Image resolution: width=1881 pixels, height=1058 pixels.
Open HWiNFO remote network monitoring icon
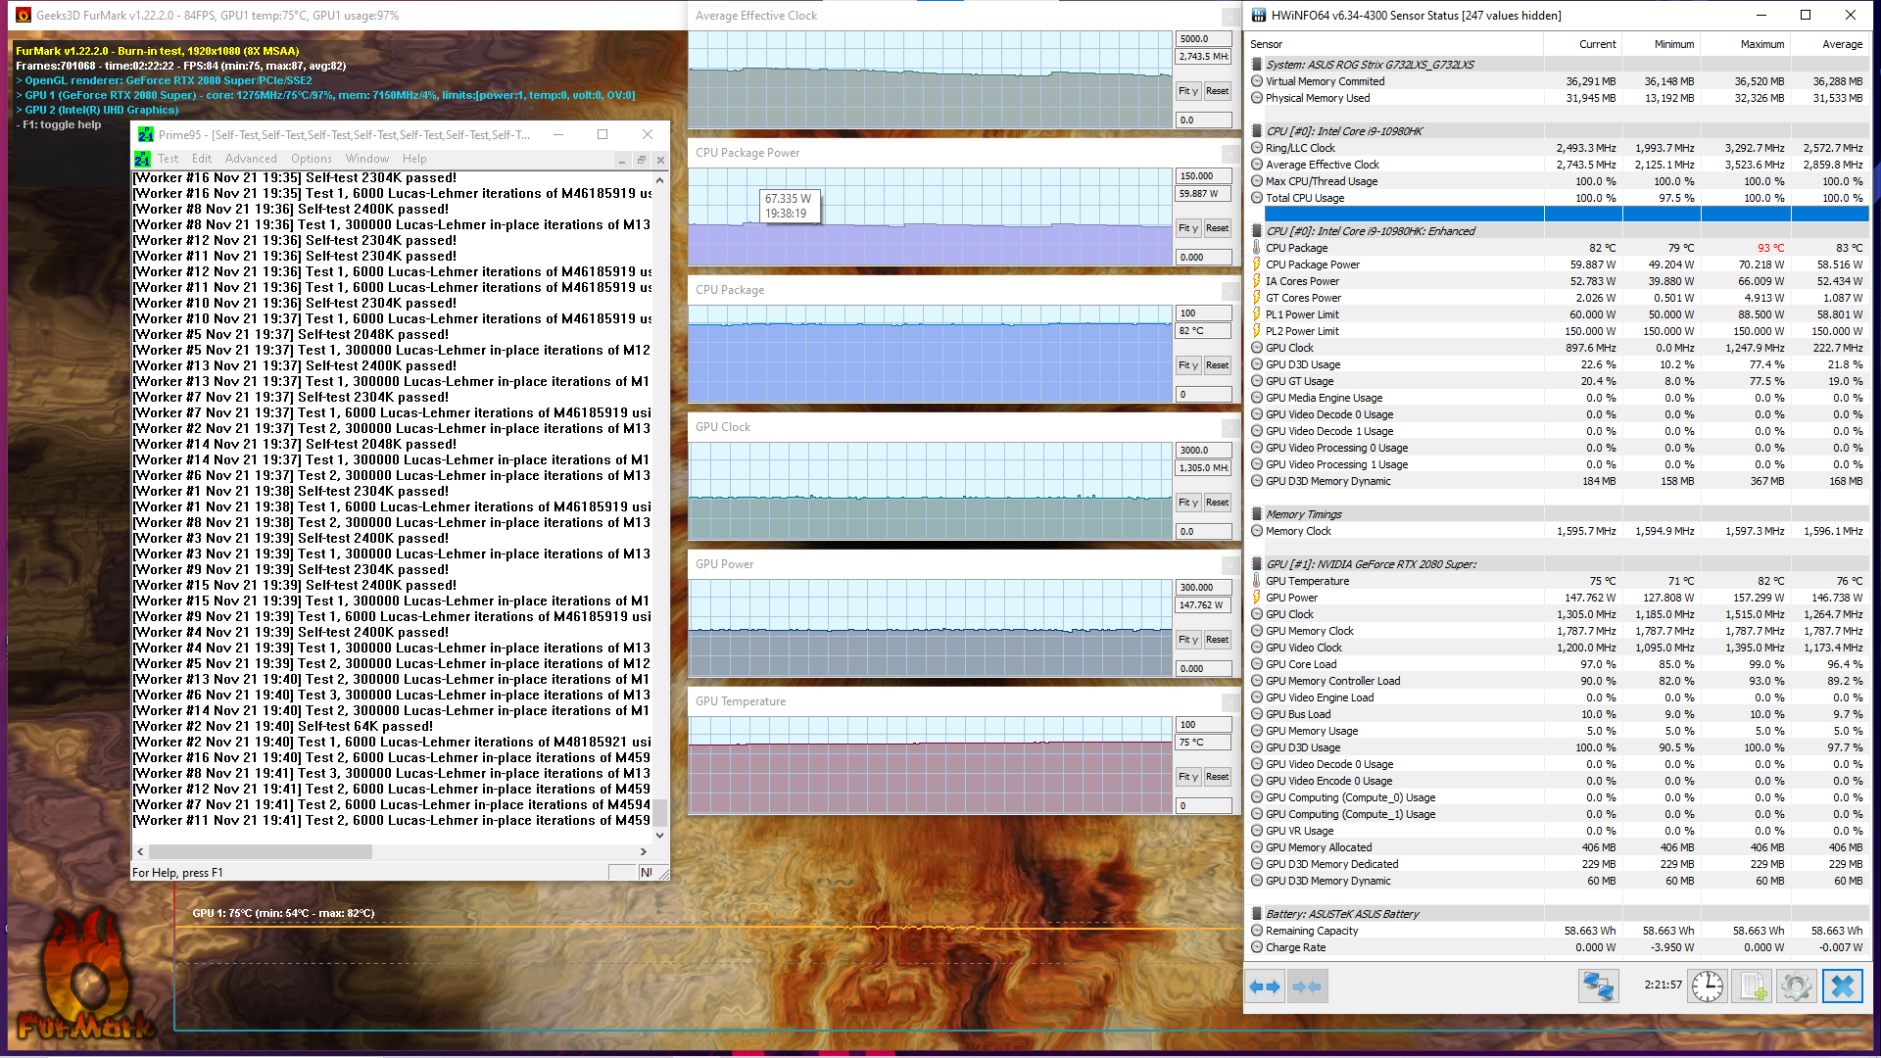(x=1598, y=986)
